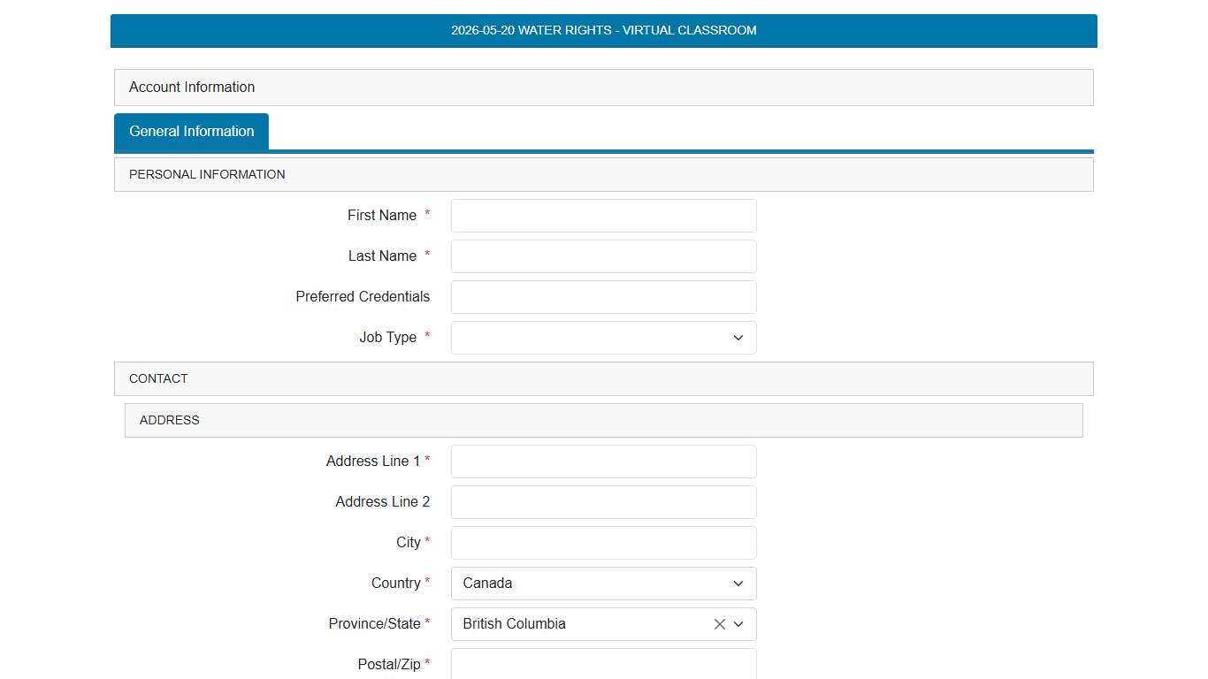The height and width of the screenshot is (679, 1208).
Task: Switch to the General Information tab
Action: point(191,132)
